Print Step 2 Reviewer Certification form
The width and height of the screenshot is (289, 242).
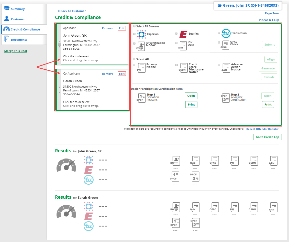click(x=268, y=104)
